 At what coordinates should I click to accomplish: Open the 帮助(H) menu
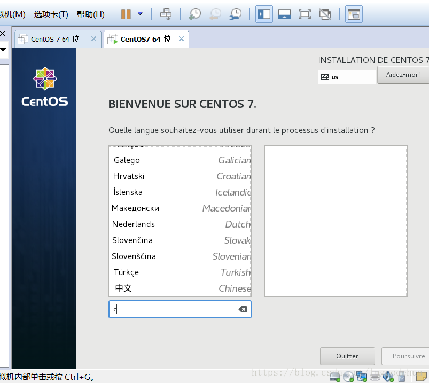tap(90, 14)
